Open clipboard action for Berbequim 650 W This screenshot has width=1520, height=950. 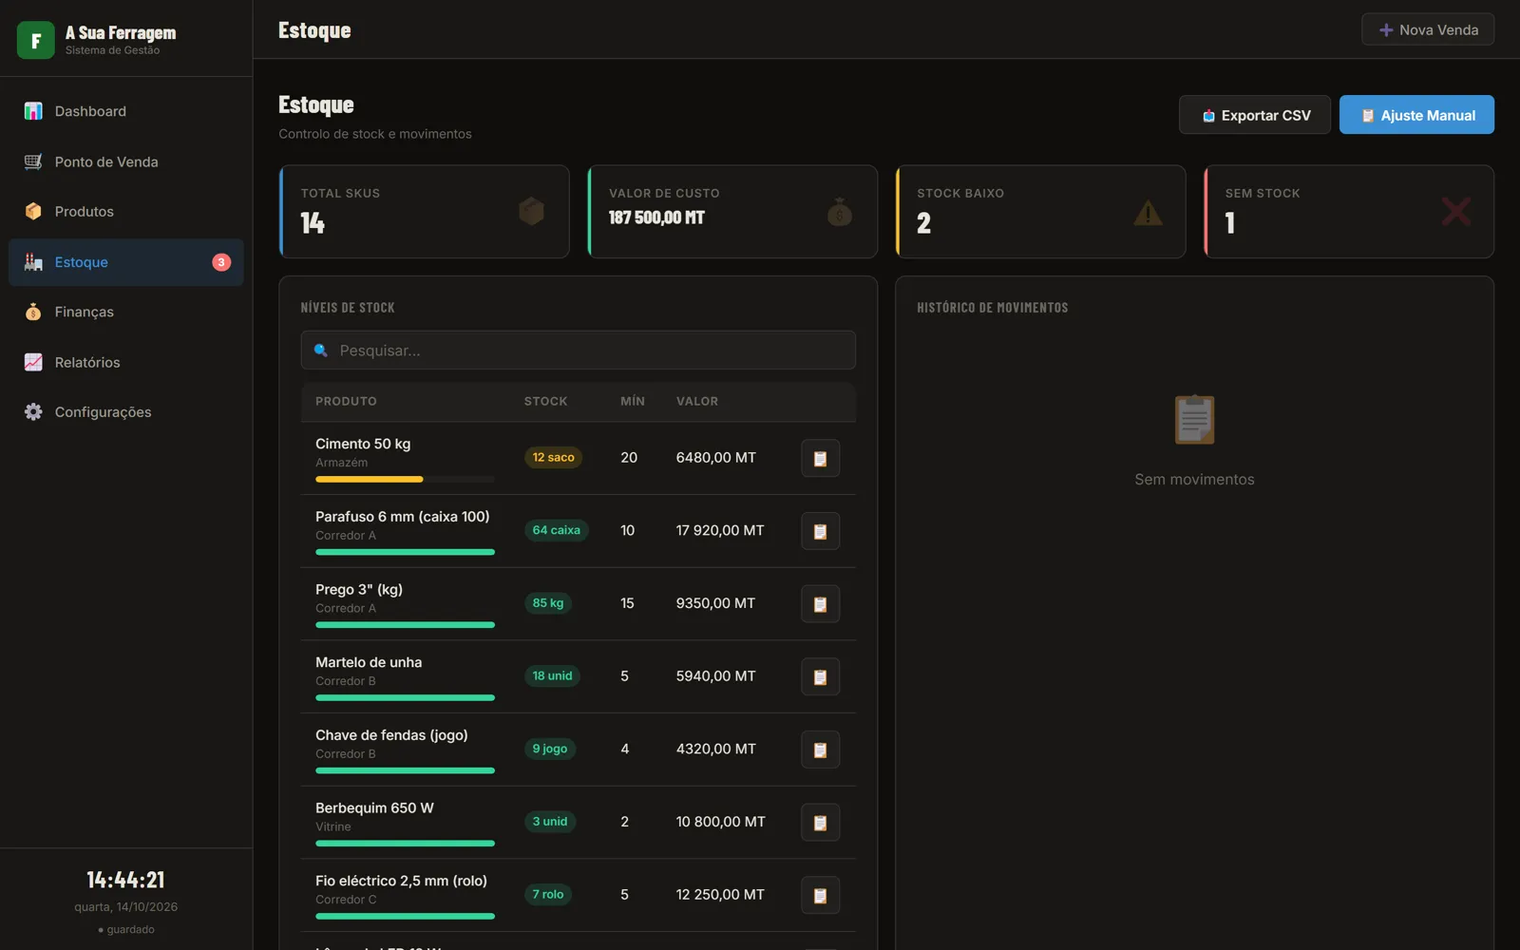pos(820,822)
